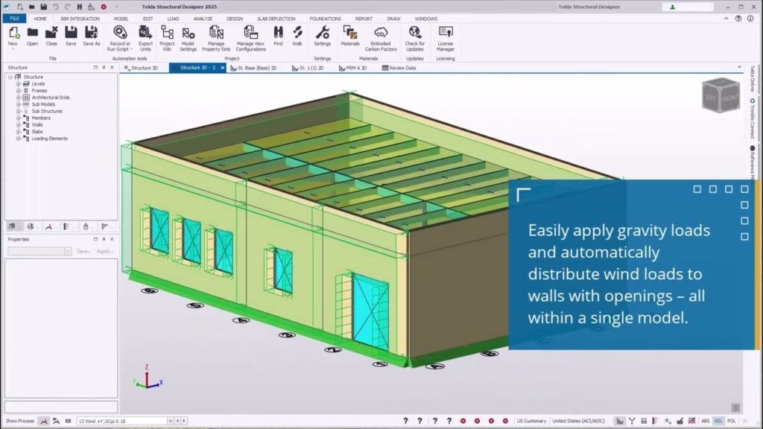The image size is (763, 429).
Task: Switch to the Review Data view tab
Action: tap(399, 68)
